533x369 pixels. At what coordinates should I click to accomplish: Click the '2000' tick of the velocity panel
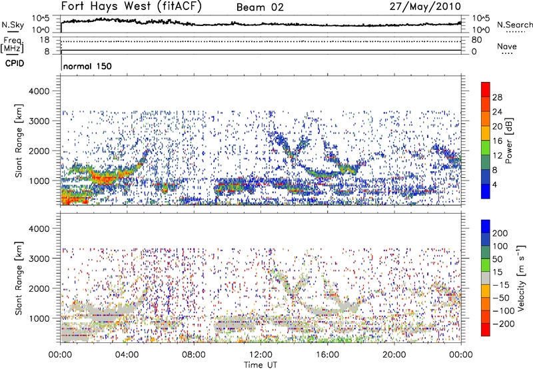[39, 288]
